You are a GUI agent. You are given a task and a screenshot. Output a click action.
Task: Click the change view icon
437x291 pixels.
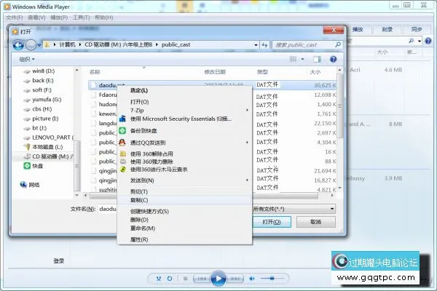click(294, 59)
